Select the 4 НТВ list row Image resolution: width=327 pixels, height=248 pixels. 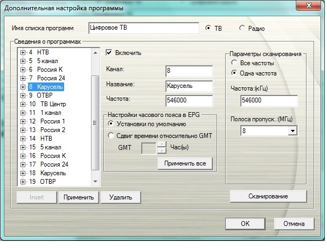click(39, 52)
